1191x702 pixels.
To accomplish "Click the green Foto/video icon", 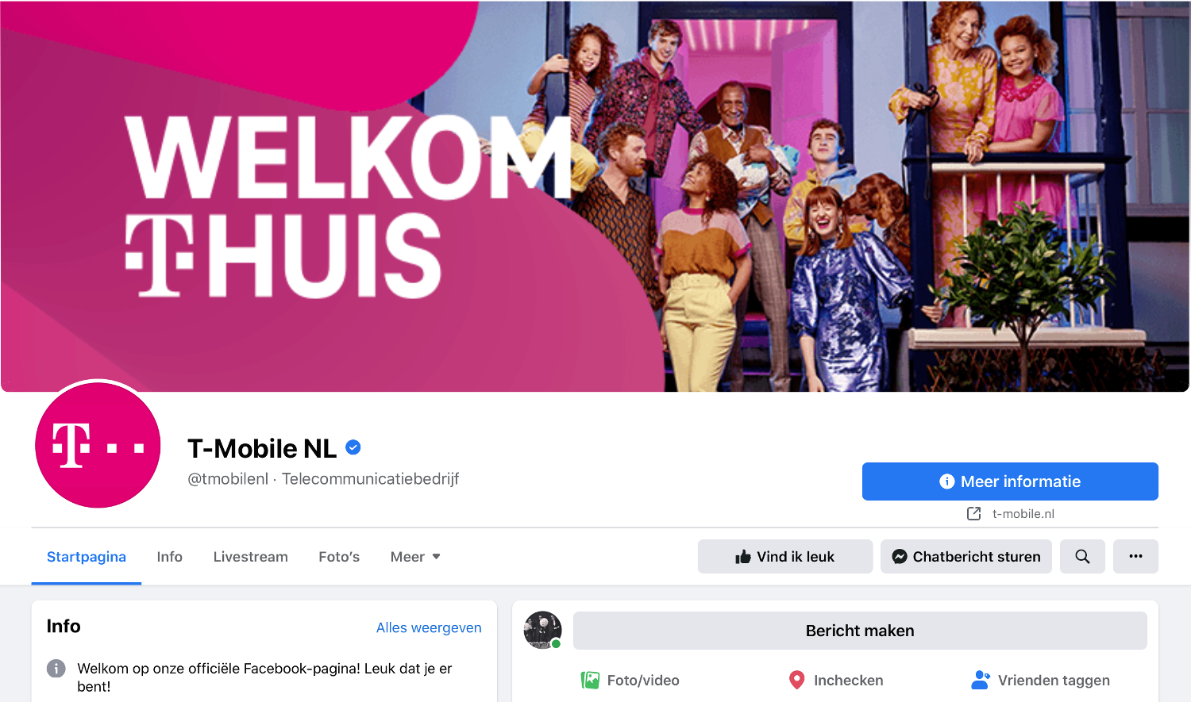I will click(x=591, y=680).
